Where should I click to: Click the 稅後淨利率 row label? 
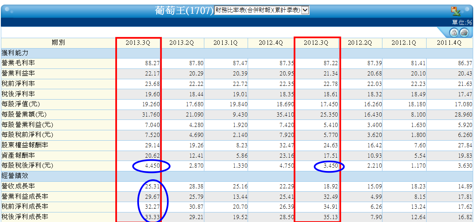click(18, 94)
